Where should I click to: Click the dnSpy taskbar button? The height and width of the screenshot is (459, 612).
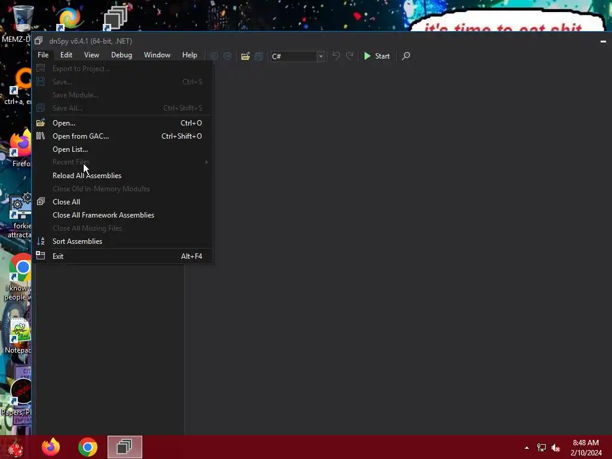[125, 447]
